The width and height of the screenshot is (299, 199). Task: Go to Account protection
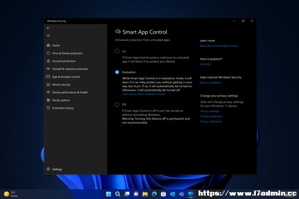tap(64, 61)
